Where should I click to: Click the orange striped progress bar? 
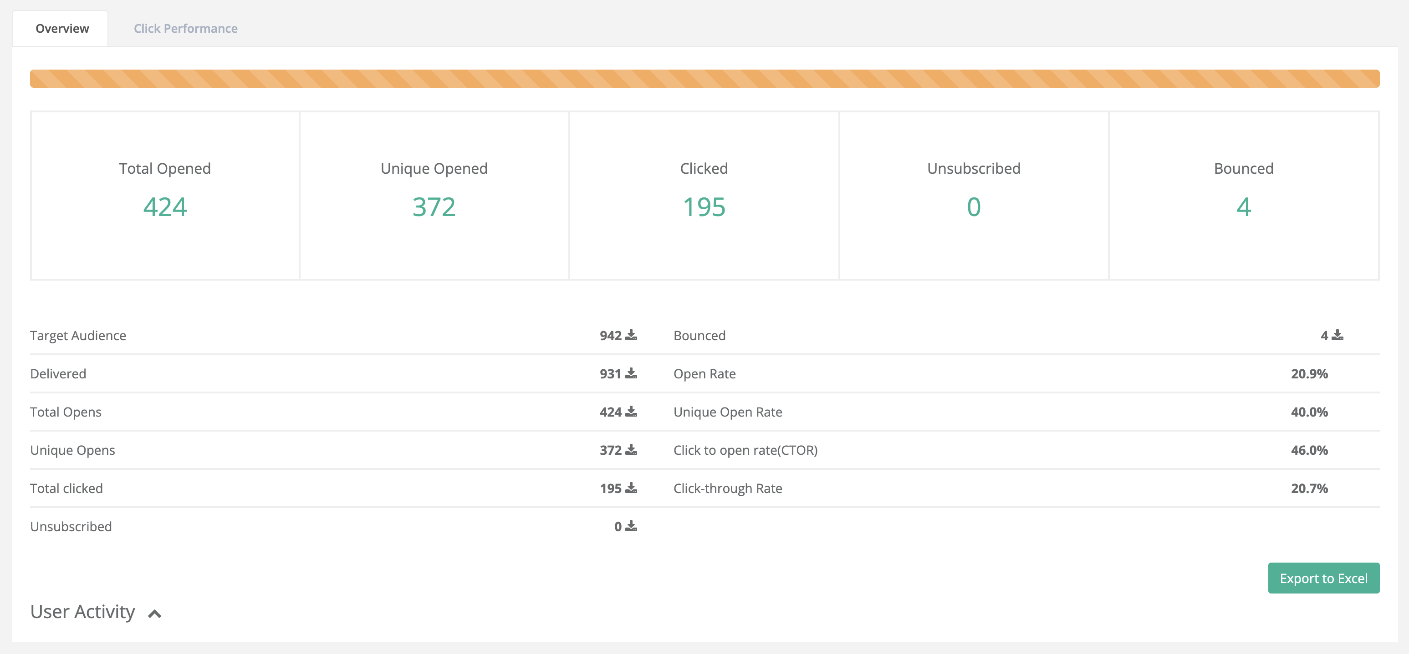(704, 79)
